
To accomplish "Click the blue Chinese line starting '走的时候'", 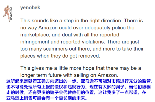I will click(76, 92).
